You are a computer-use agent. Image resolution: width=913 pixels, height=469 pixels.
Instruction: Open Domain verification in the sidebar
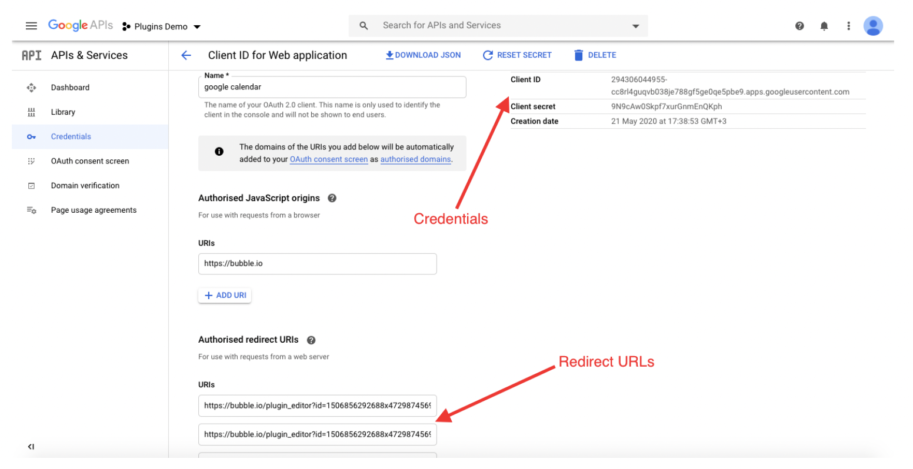click(x=85, y=186)
